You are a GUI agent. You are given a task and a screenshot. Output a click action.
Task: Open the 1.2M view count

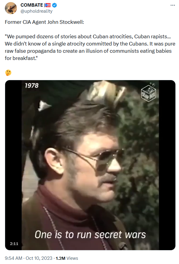(x=60, y=258)
